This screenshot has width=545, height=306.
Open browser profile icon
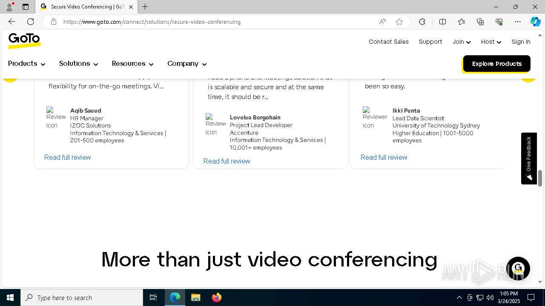pos(9,7)
